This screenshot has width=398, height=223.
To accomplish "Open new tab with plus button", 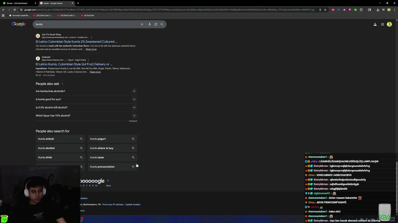I will [78, 3].
